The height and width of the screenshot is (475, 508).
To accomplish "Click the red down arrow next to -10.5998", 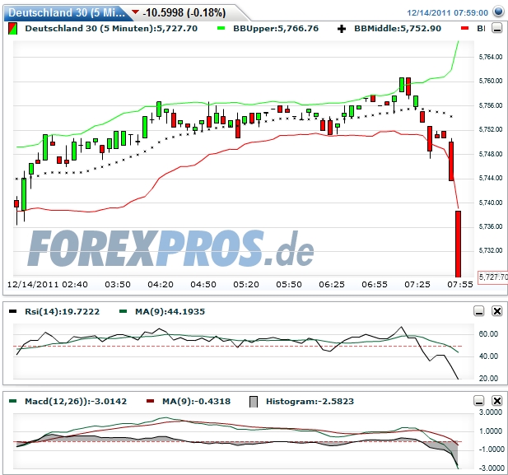I will point(135,12).
